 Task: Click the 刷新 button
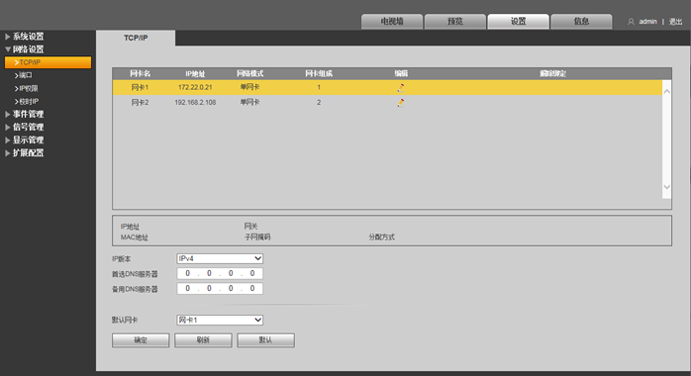tap(203, 340)
